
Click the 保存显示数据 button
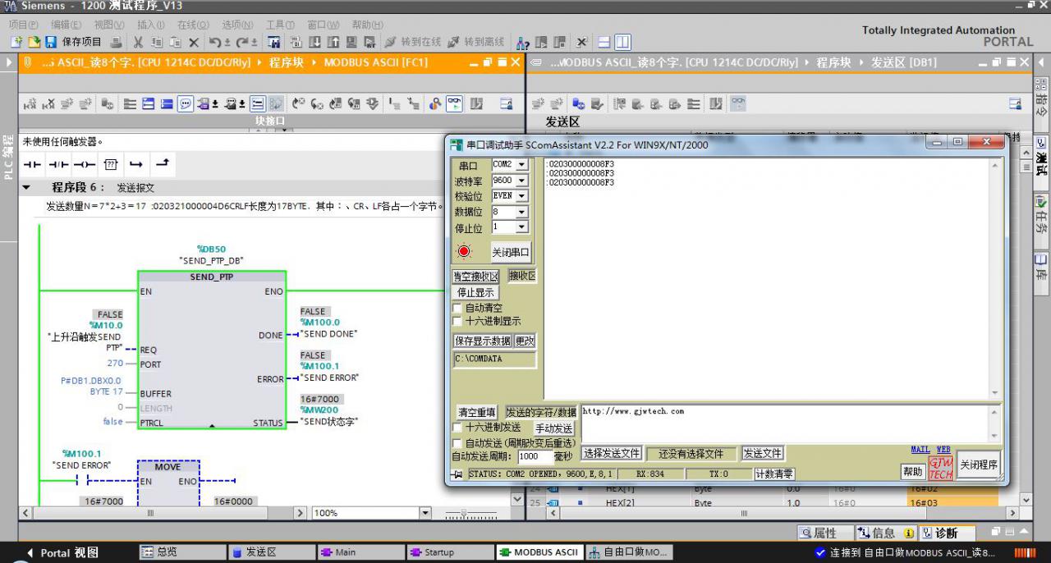click(483, 341)
